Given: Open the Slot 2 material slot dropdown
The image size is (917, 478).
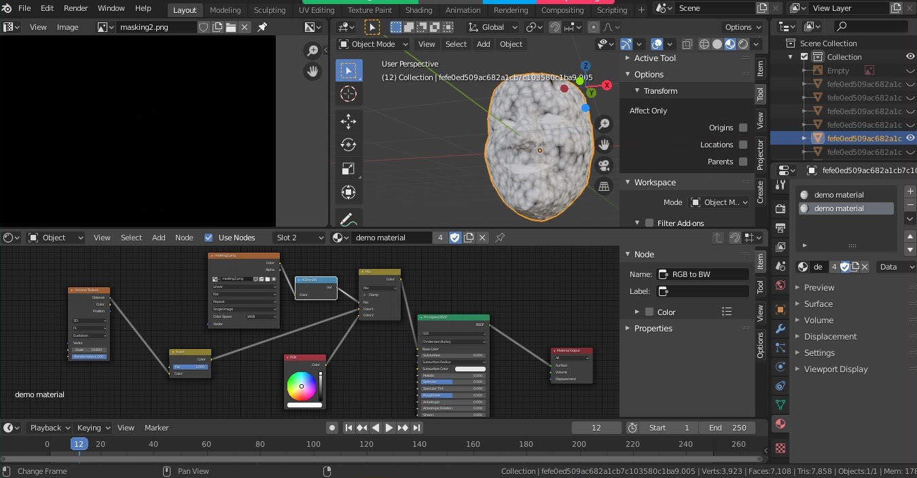Looking at the screenshot, I should [299, 238].
